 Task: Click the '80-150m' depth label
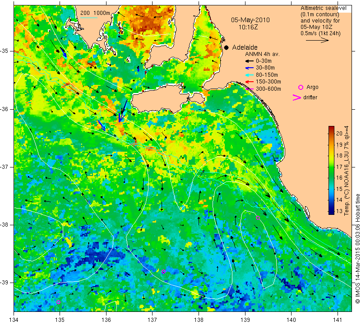pyautogui.click(x=267, y=75)
